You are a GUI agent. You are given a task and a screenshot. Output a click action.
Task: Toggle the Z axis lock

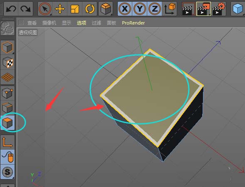155,9
